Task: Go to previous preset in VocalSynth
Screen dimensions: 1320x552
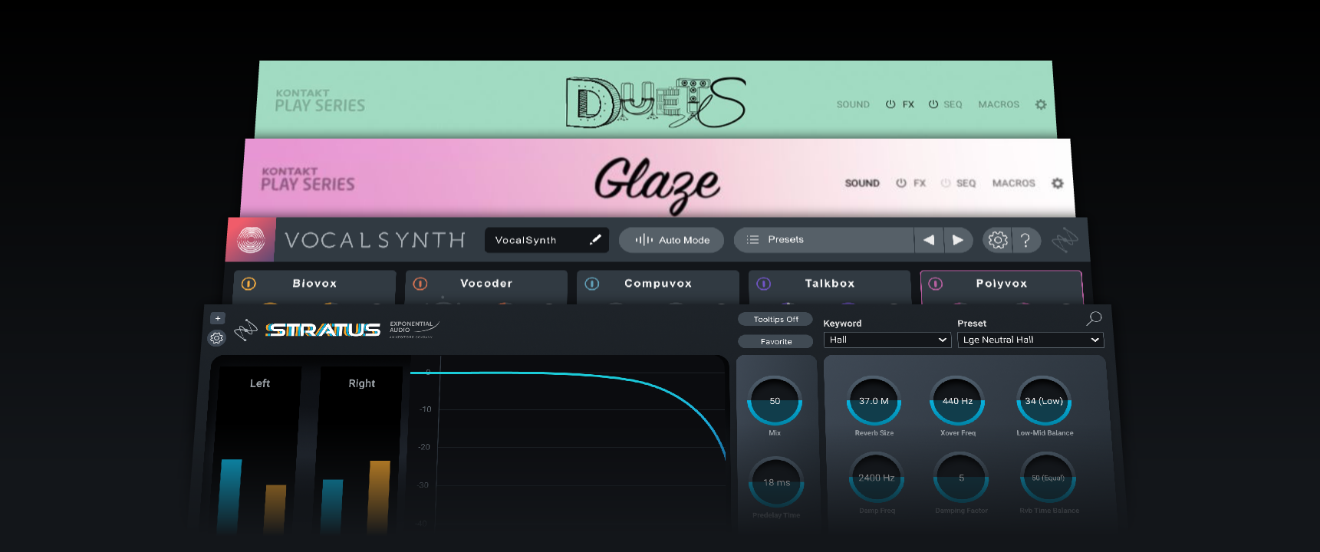Action: click(x=929, y=240)
